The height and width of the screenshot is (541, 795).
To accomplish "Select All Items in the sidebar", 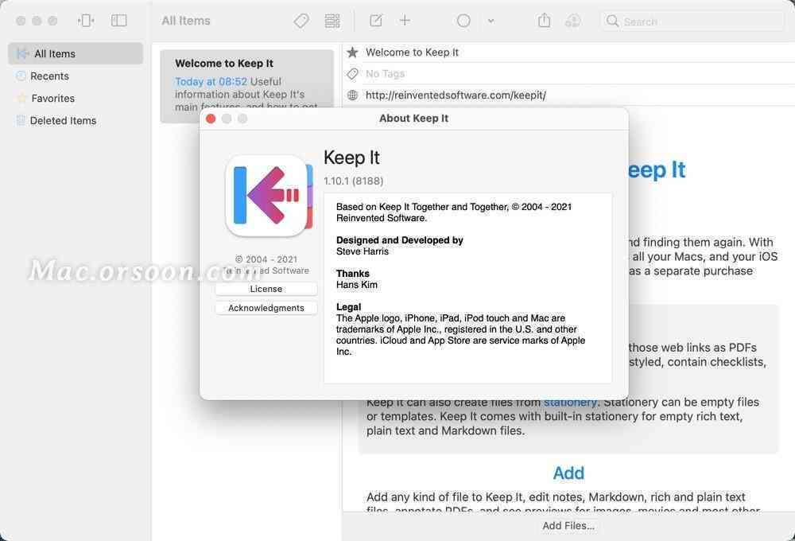I will 76,54.
